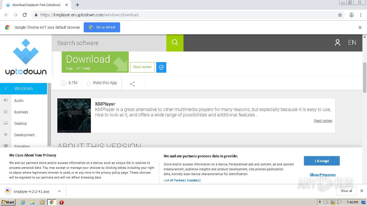Screen dimensions: 367x206
Task: Click the address bar URL
Action: pos(89,15)
